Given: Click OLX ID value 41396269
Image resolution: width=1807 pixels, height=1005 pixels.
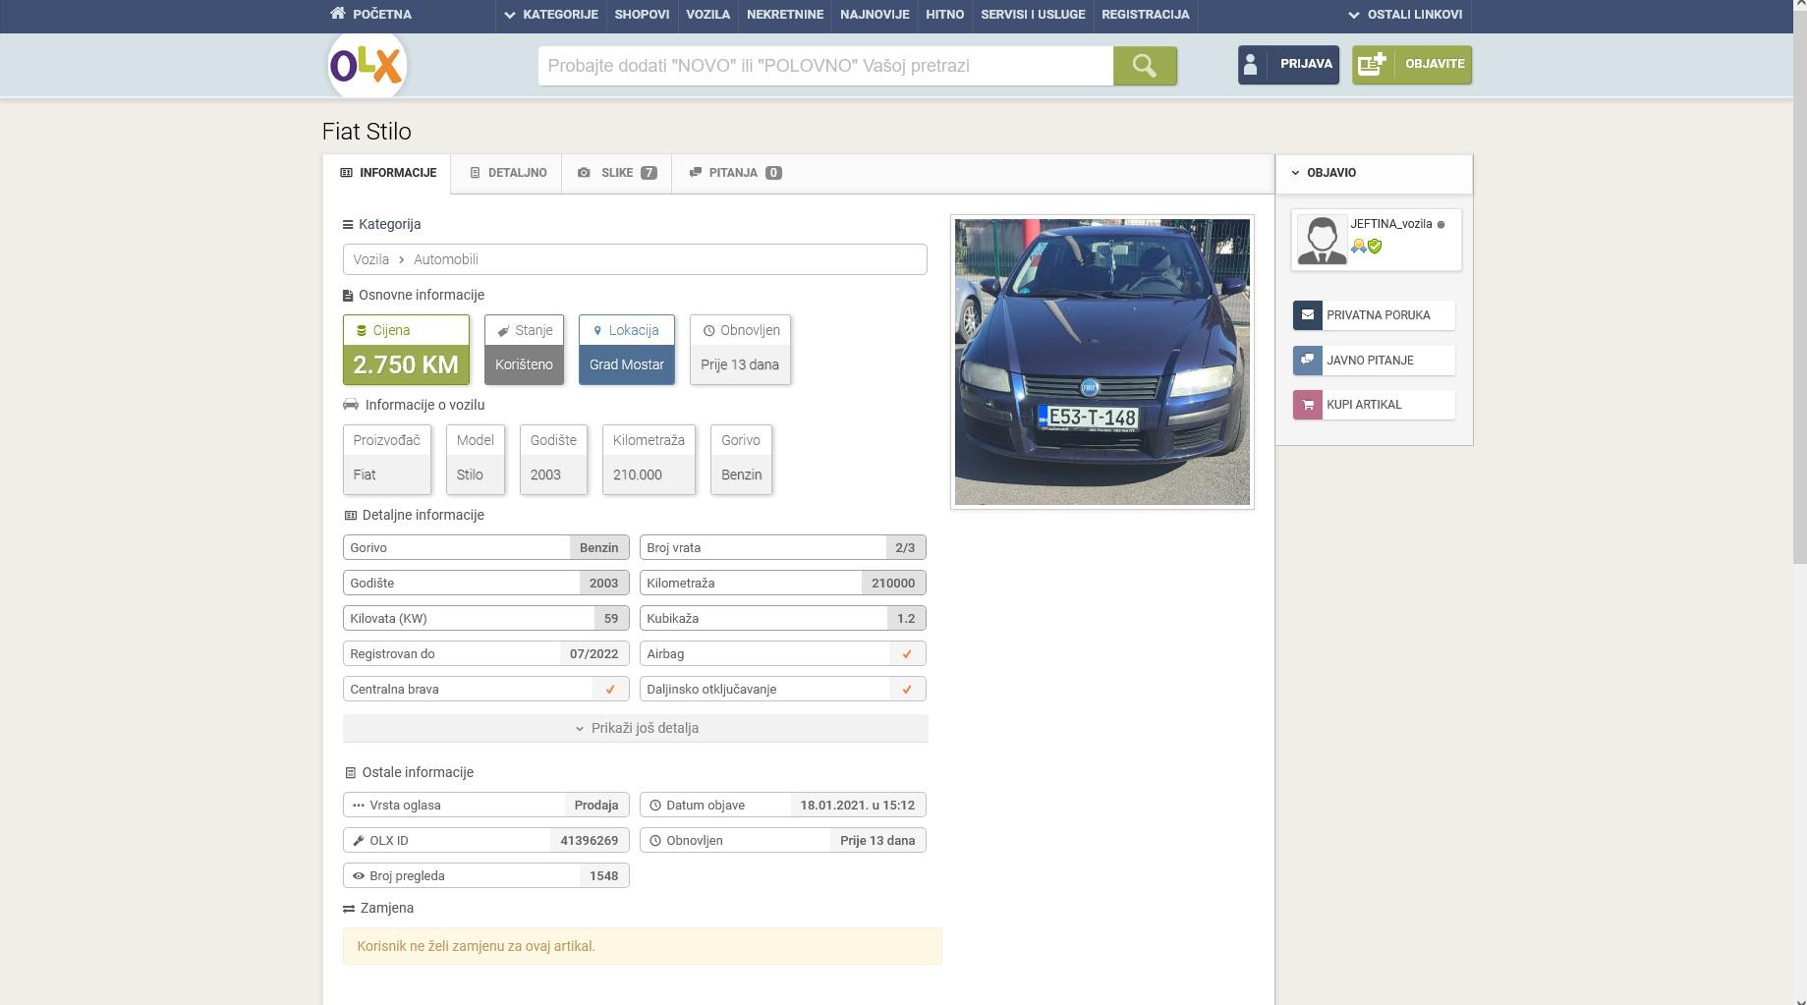Looking at the screenshot, I should pos(590,841).
